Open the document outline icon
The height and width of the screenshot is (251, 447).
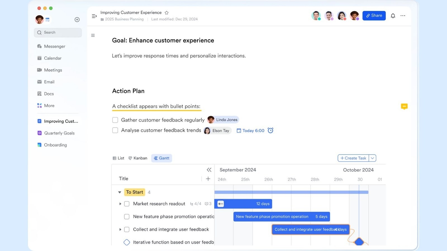click(x=93, y=35)
